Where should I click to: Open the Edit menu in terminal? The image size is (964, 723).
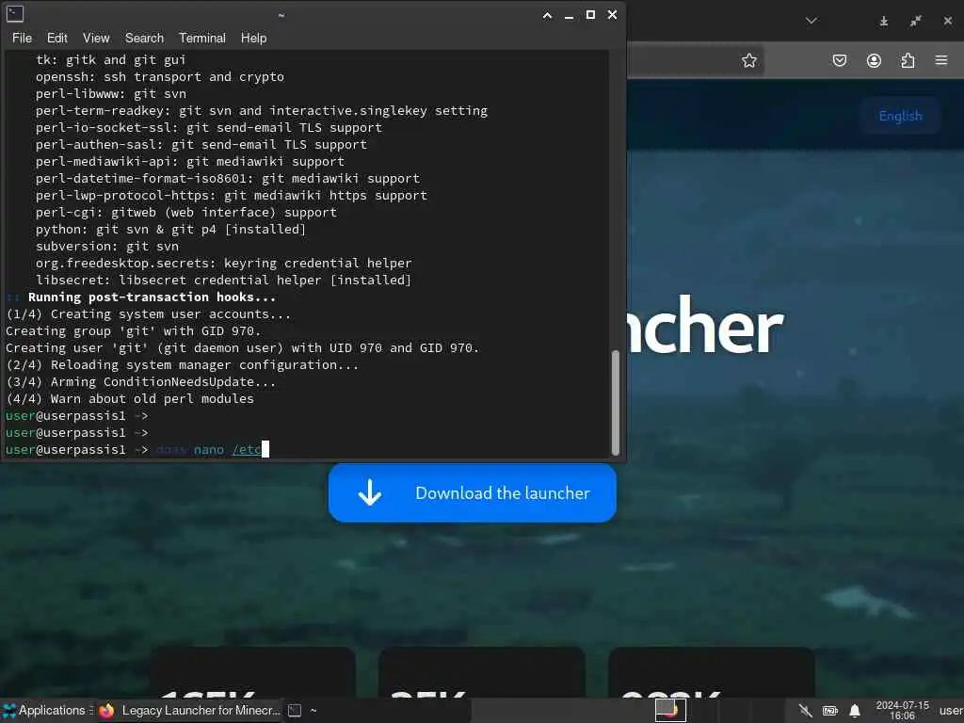[57, 38]
